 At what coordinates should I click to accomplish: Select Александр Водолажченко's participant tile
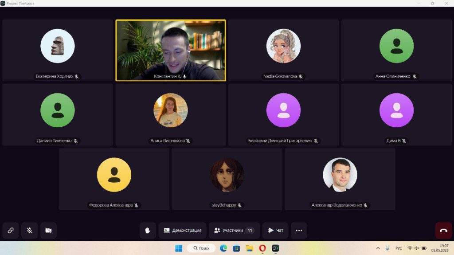340,179
